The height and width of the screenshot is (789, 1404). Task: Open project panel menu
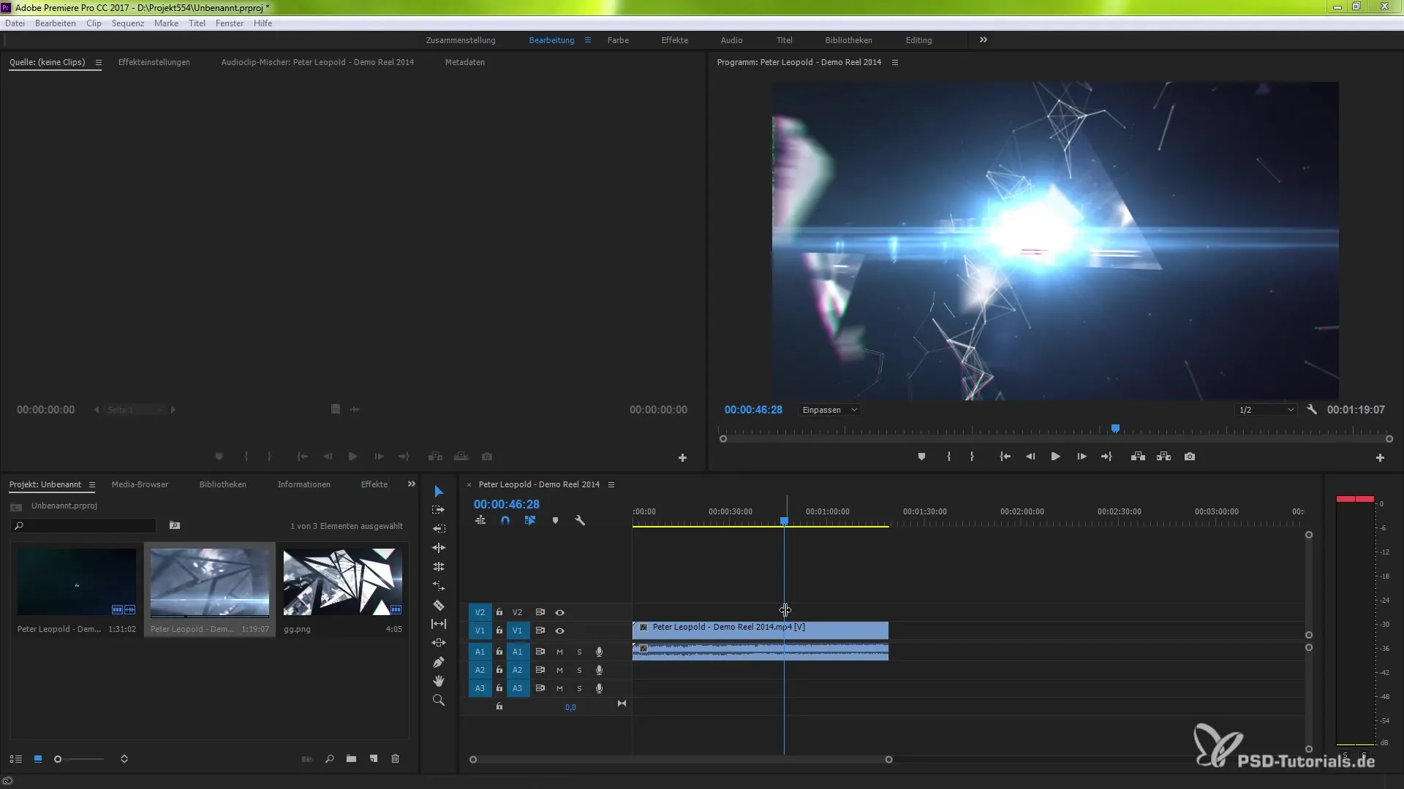(91, 484)
